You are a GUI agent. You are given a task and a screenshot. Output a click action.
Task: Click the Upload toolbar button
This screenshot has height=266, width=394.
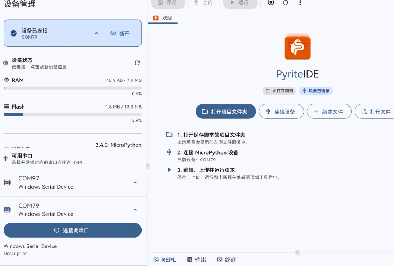[204, 3]
